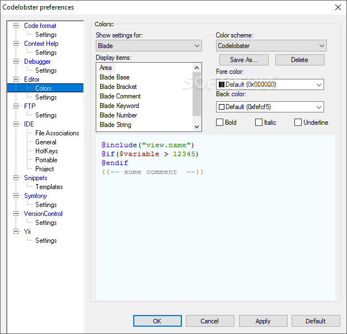Open Portable under IDE

[x=46, y=160]
